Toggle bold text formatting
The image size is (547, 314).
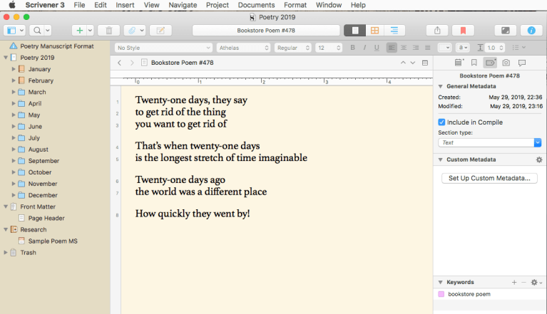[352, 48]
